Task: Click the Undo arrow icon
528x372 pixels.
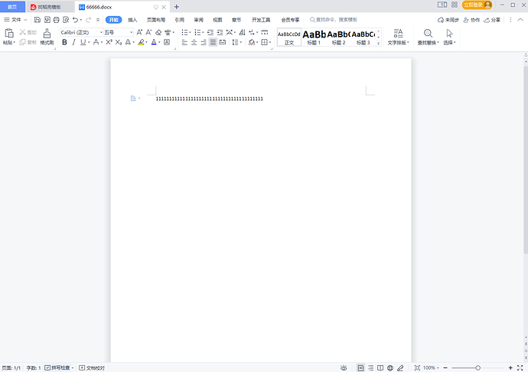Action: coord(75,20)
